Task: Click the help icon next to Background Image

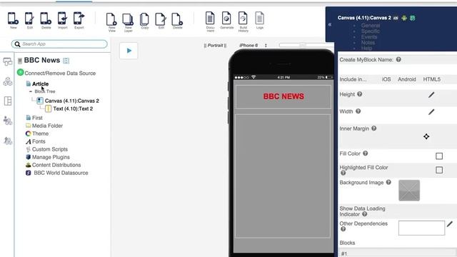Action: (x=388, y=182)
